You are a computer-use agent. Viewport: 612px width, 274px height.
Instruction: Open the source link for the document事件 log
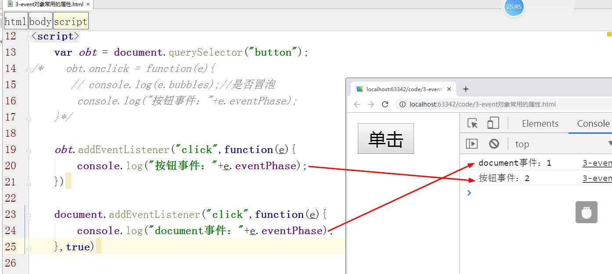(x=597, y=163)
